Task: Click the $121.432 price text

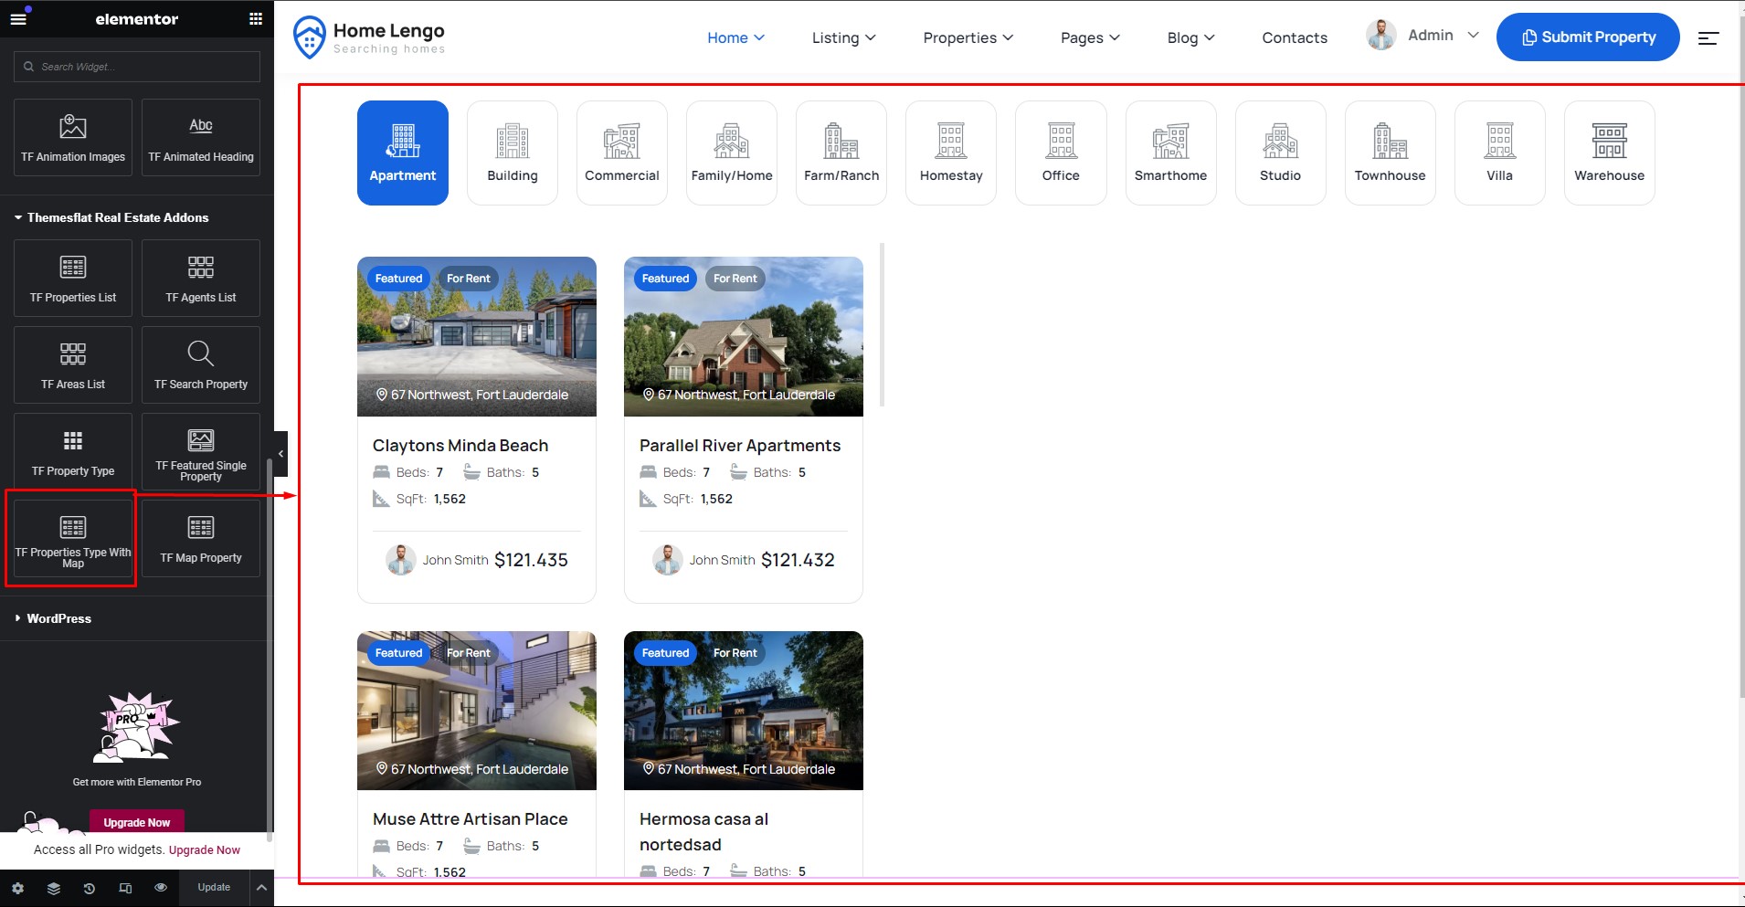Action: [798, 560]
